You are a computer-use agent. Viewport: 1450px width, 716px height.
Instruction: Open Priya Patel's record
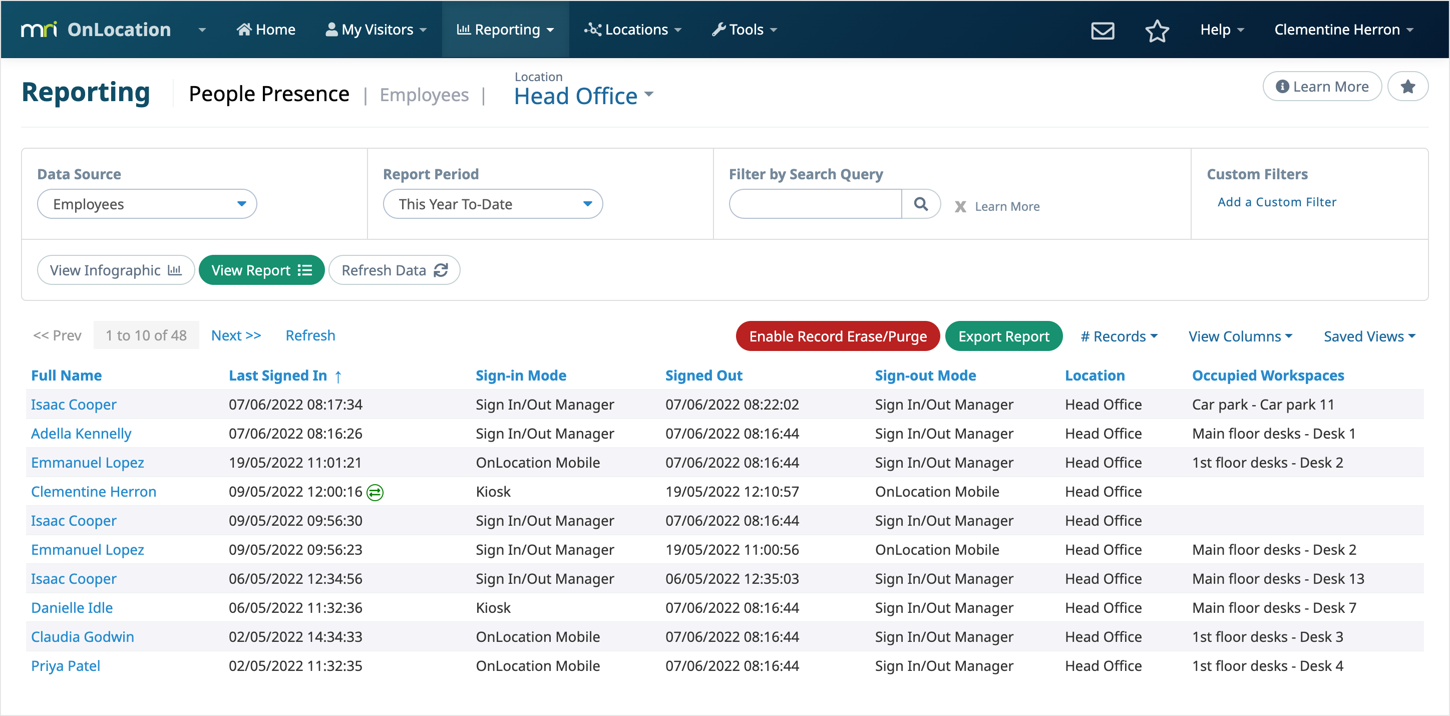coord(65,666)
